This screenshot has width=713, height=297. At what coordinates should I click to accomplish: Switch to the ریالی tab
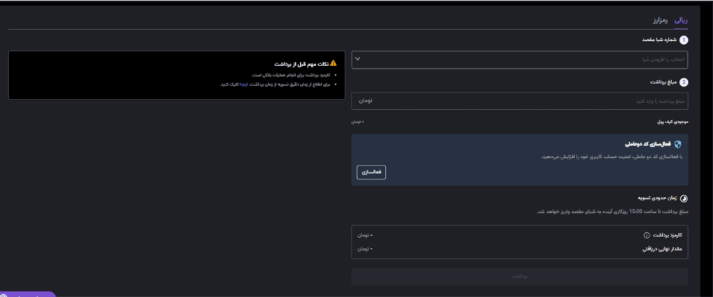[x=681, y=20]
